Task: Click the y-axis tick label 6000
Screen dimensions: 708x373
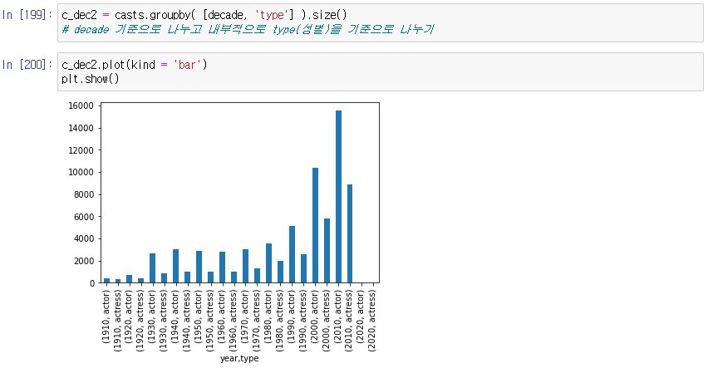Action: [x=83, y=217]
